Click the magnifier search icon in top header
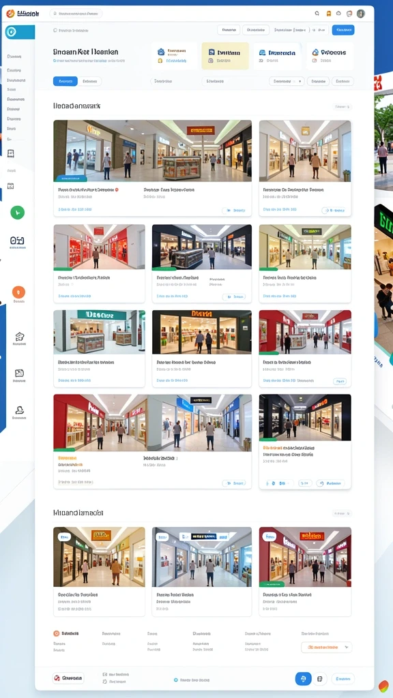The image size is (393, 698). (317, 14)
